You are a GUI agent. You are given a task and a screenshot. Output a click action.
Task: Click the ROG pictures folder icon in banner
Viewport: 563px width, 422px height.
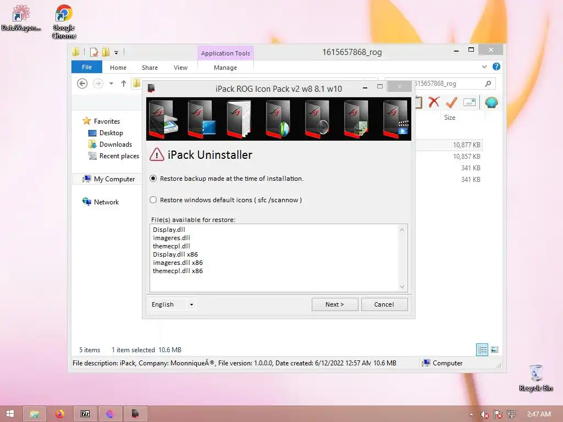[x=356, y=119]
